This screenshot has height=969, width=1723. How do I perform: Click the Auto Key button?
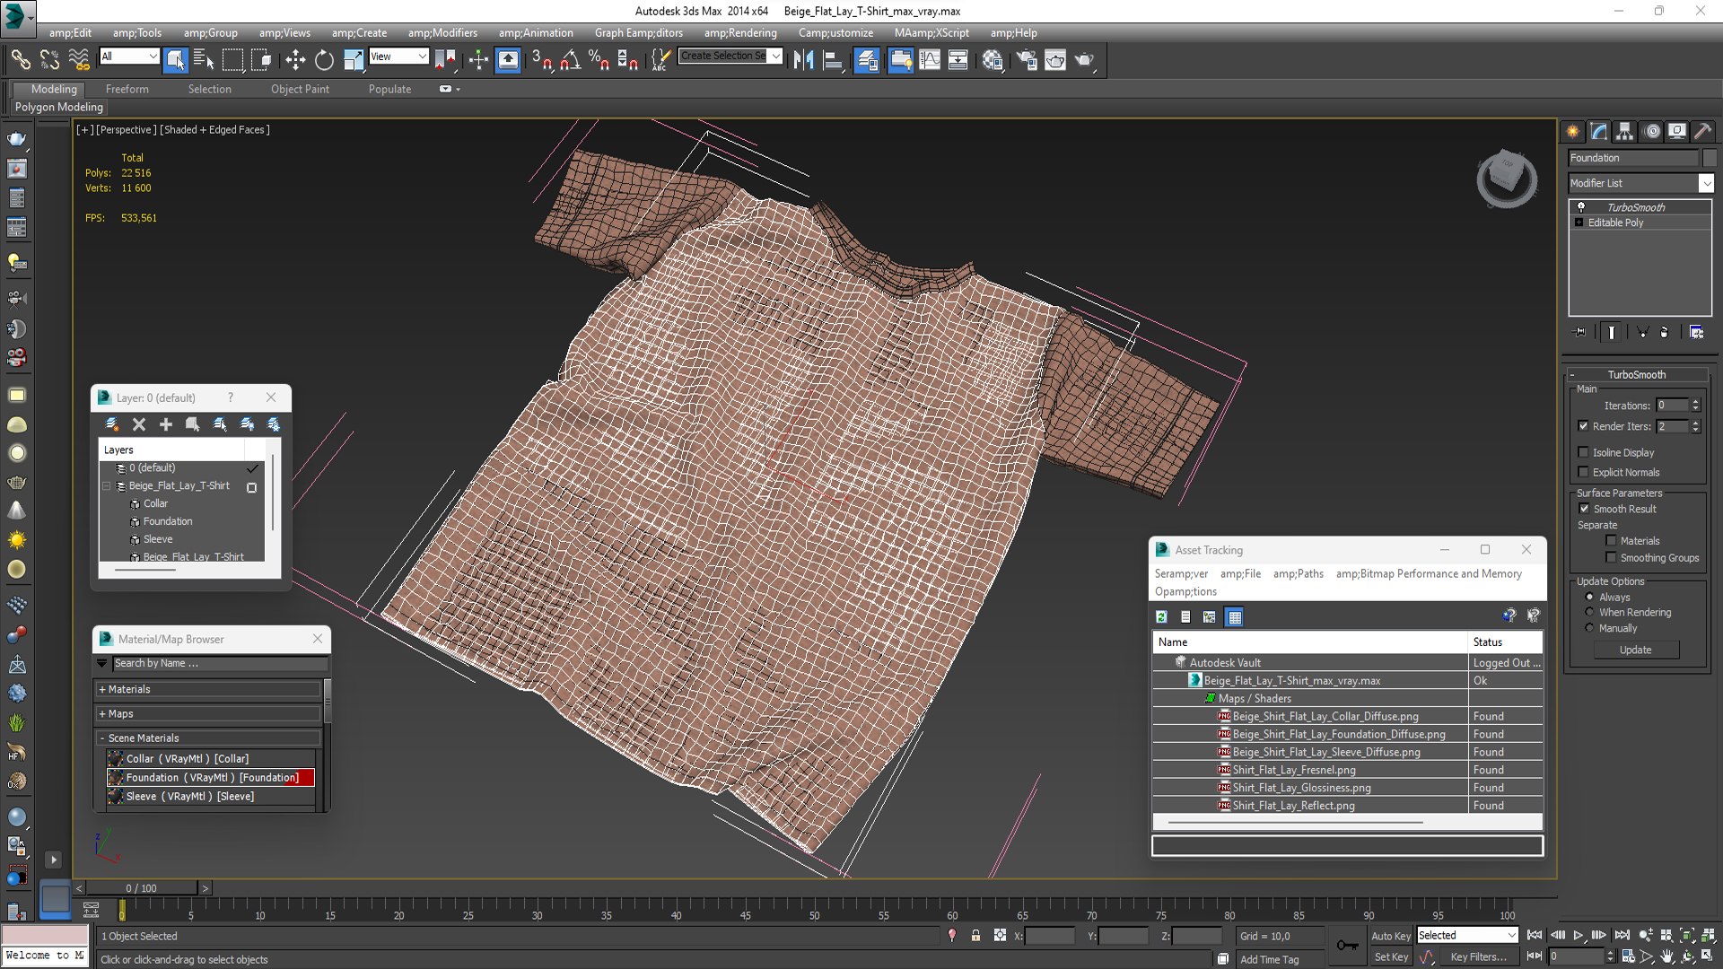tap(1390, 936)
